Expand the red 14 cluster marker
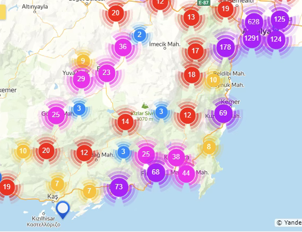302x232 pixels. [x=125, y=122]
